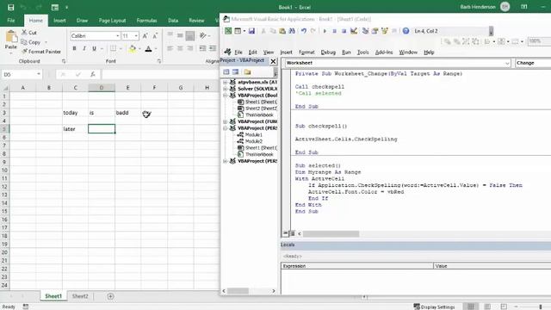Screen dimensions: 551x310
Task: Click the Undo icon in the VBA toolbar
Action: [x=304, y=31]
